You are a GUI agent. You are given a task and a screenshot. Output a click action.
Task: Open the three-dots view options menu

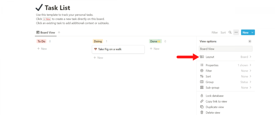click(236, 33)
